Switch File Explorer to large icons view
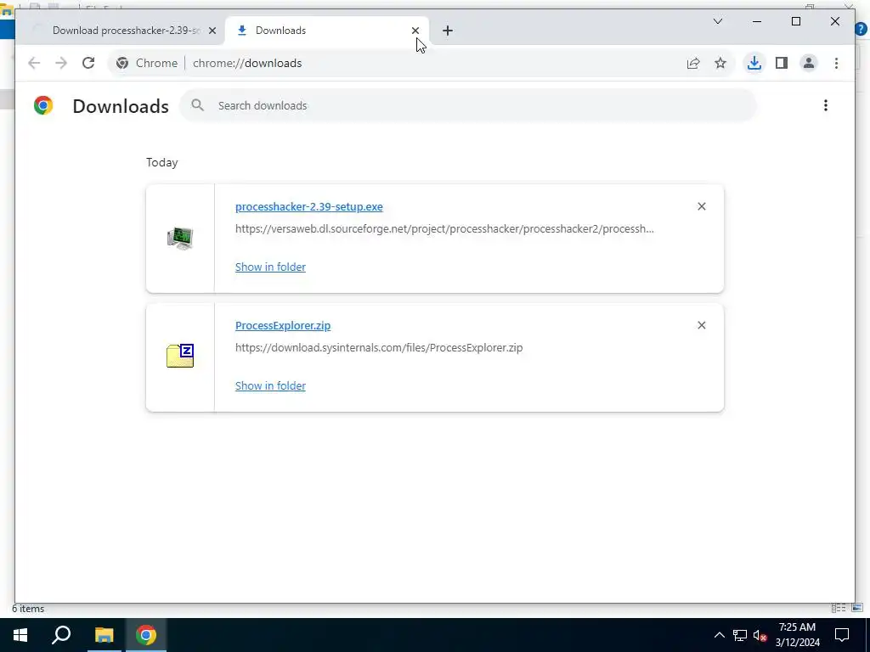The image size is (870, 652). pyautogui.click(x=857, y=608)
